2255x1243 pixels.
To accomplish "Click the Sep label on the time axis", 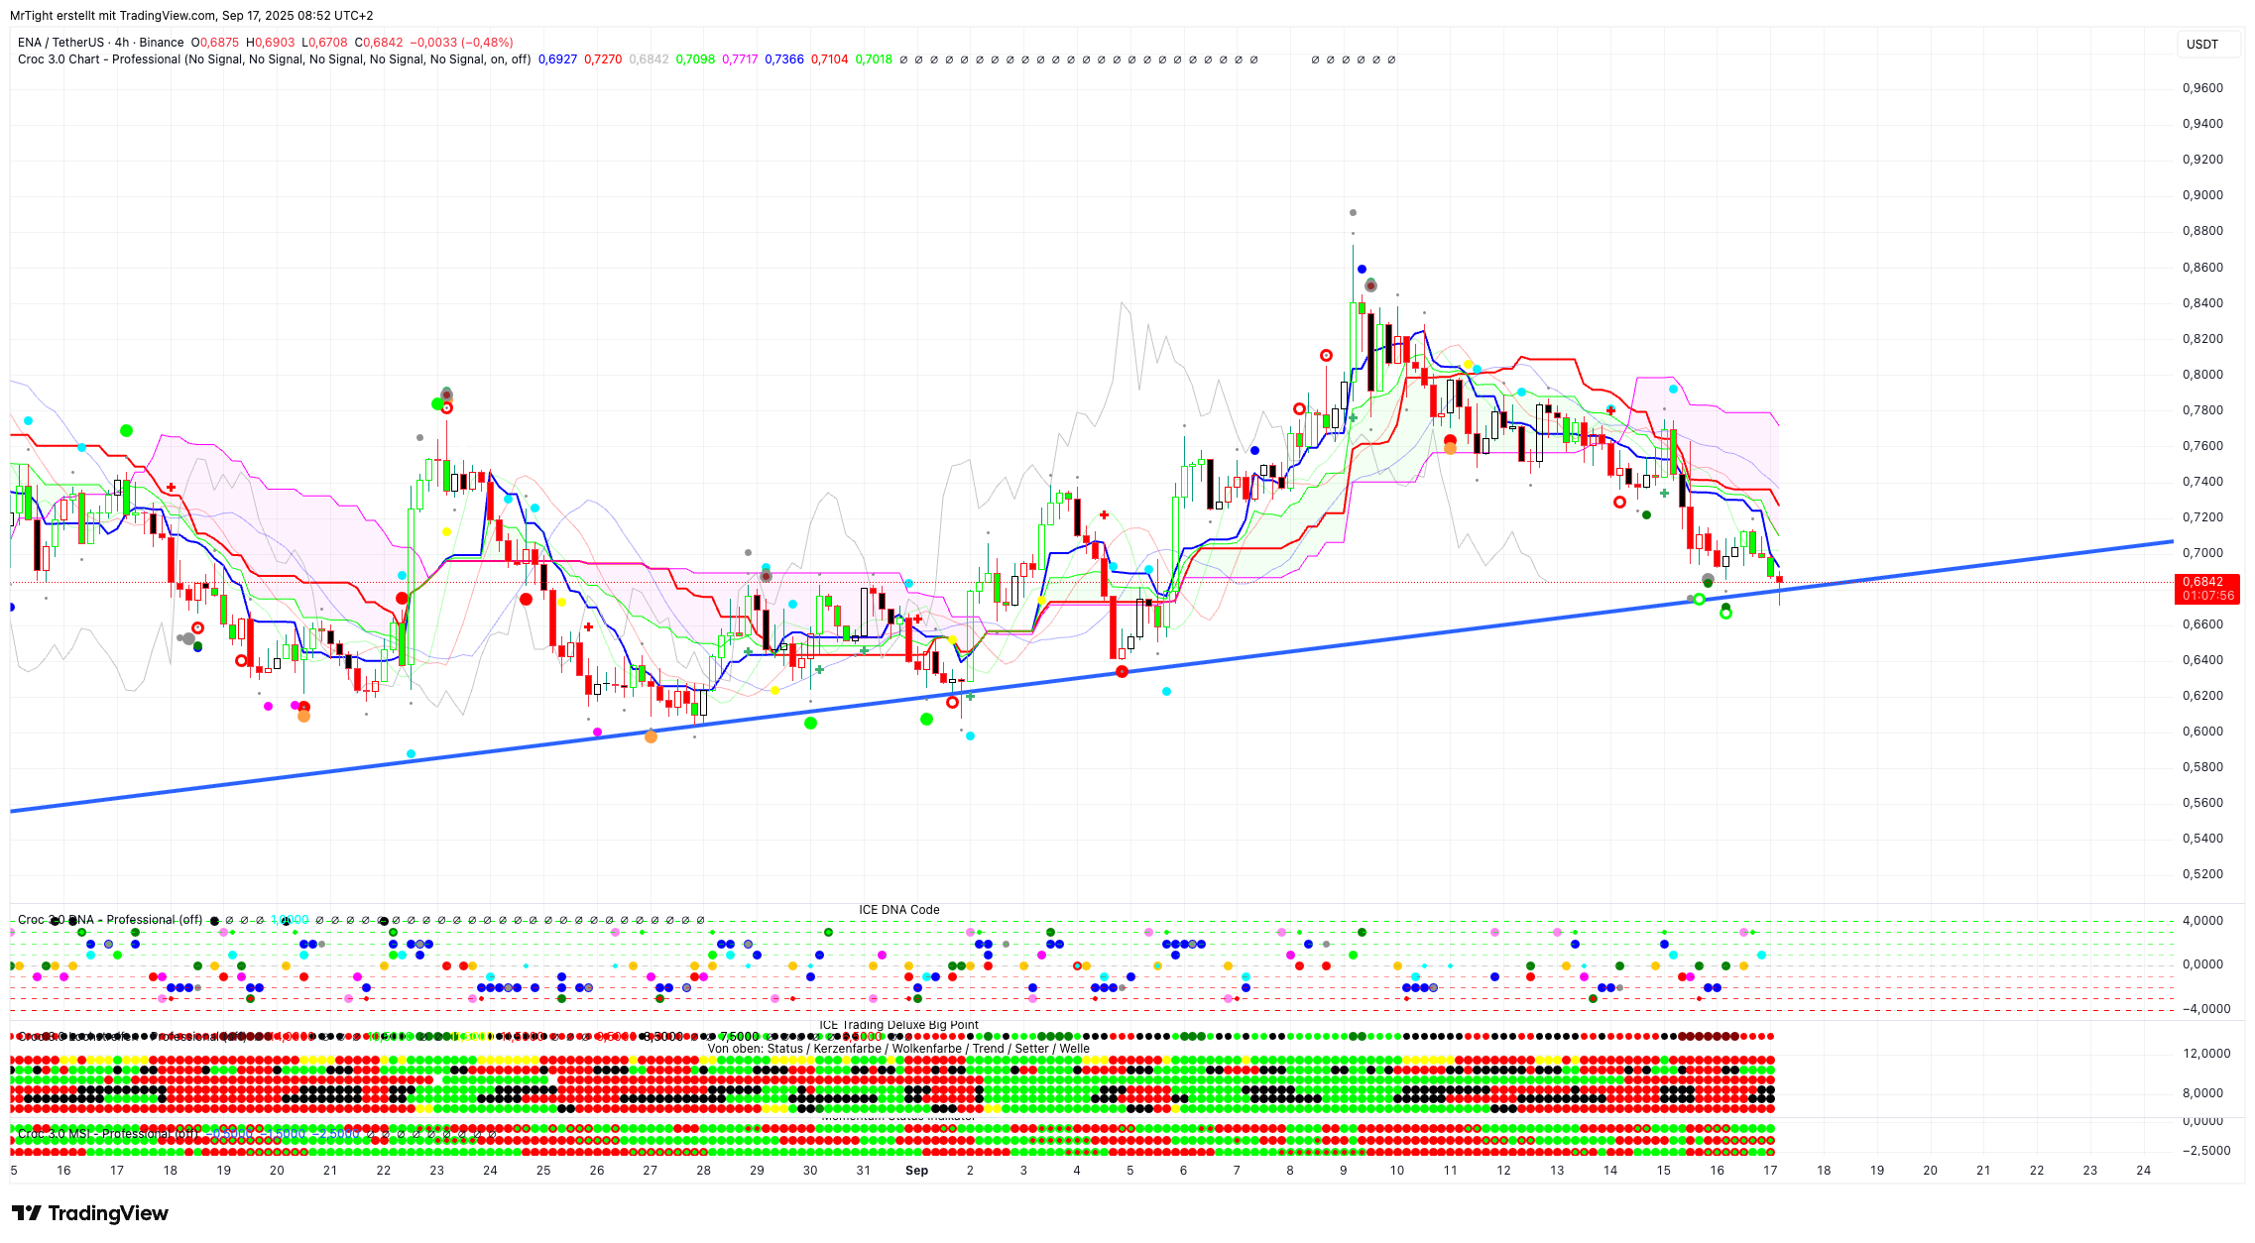I will pos(916,1171).
